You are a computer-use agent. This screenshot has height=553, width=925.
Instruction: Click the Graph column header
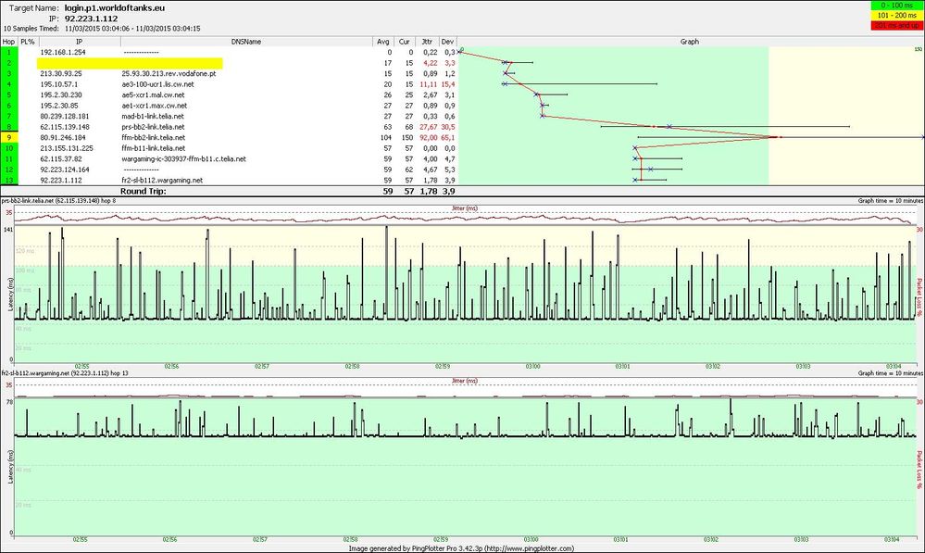[690, 42]
